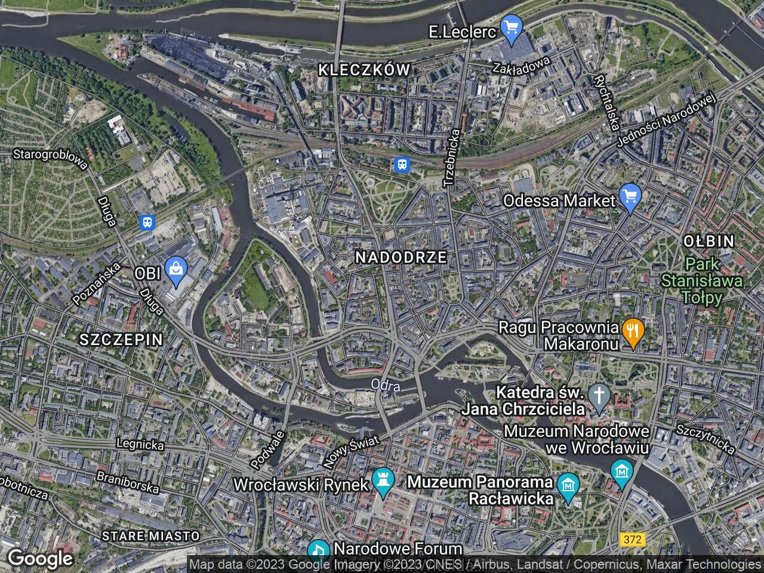Select the KLECZKÓW district label
Viewport: 764px width, 573px height.
coord(364,70)
